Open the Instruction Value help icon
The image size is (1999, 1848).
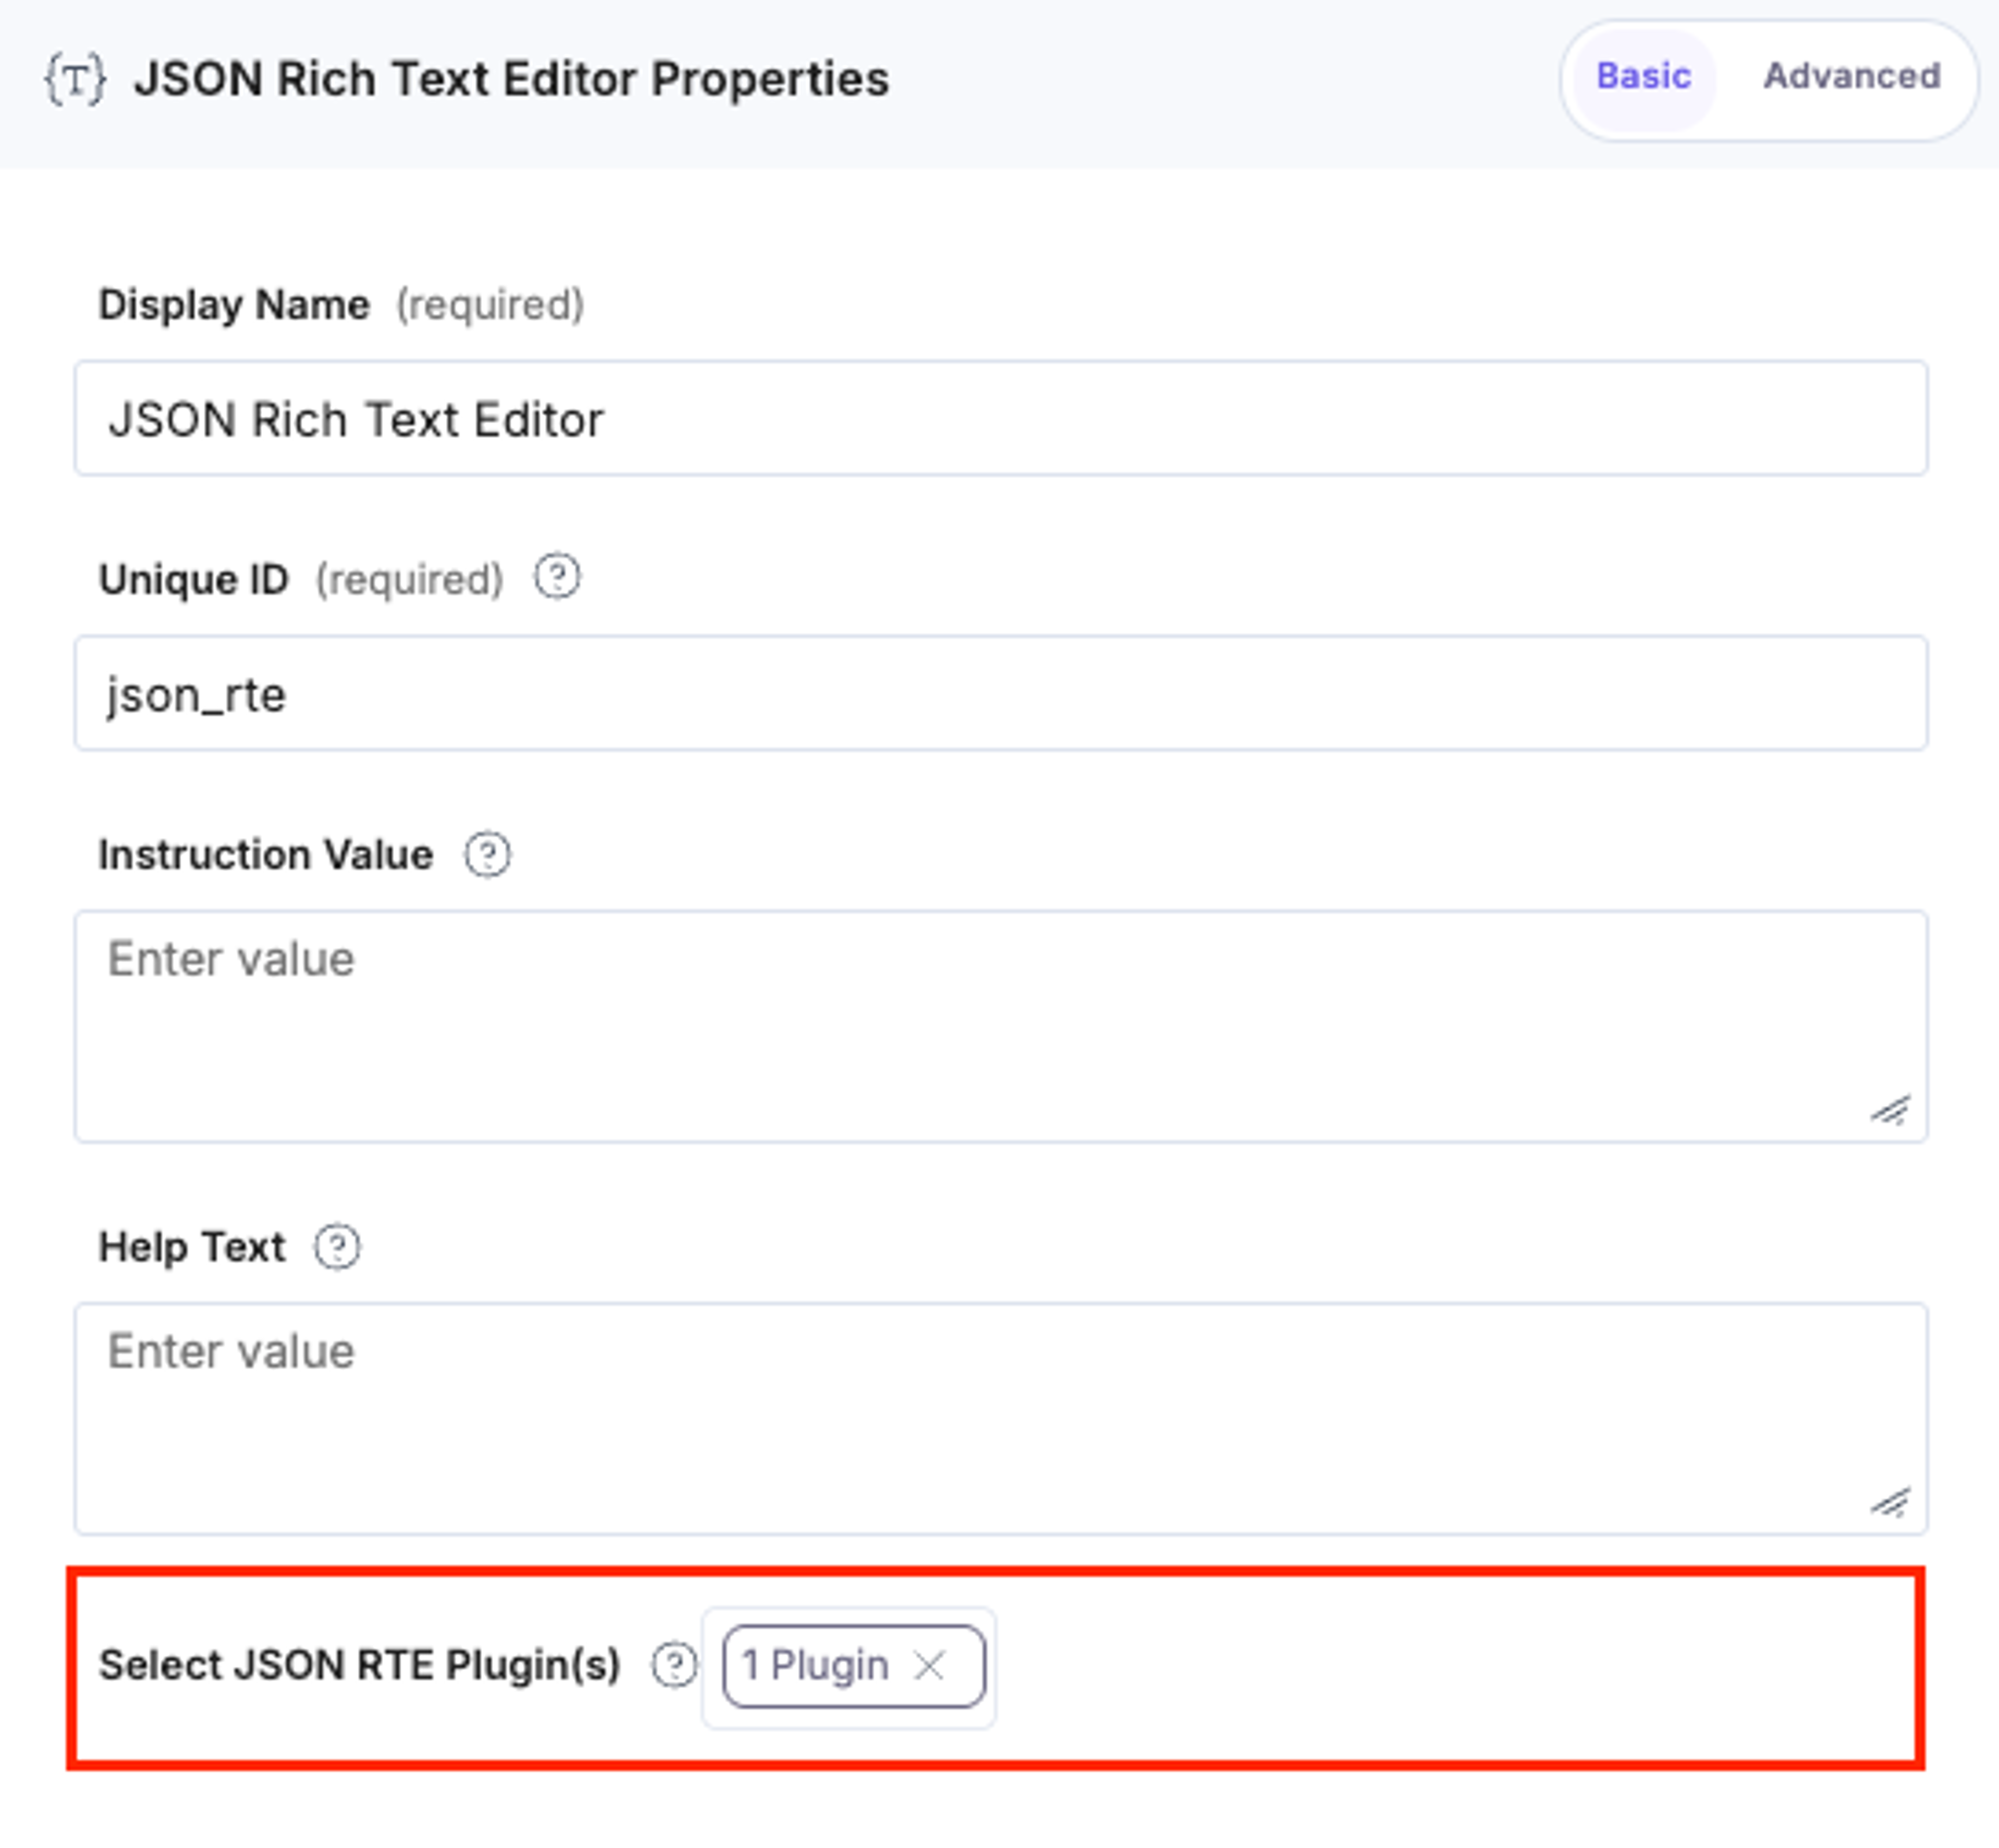[x=487, y=855]
